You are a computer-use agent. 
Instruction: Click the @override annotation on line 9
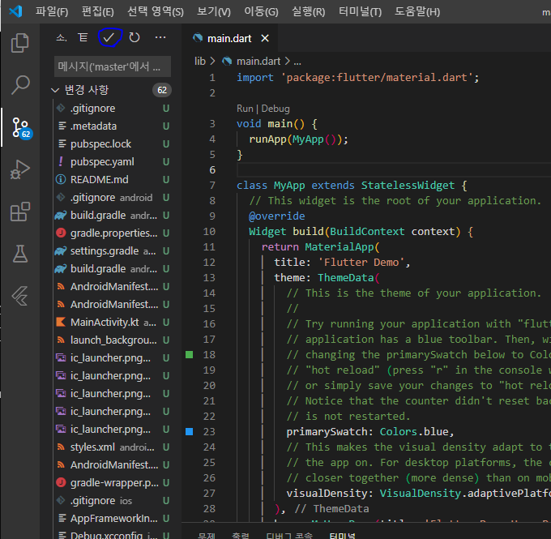[x=277, y=216]
